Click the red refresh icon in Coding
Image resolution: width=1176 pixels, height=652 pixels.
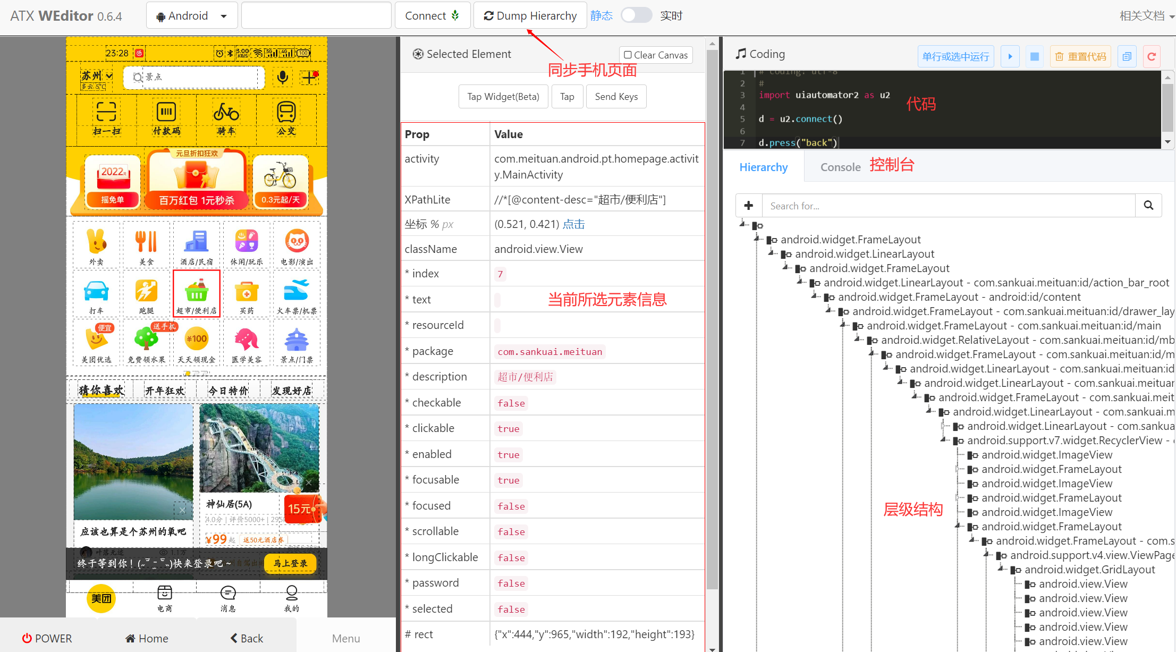pyautogui.click(x=1152, y=56)
